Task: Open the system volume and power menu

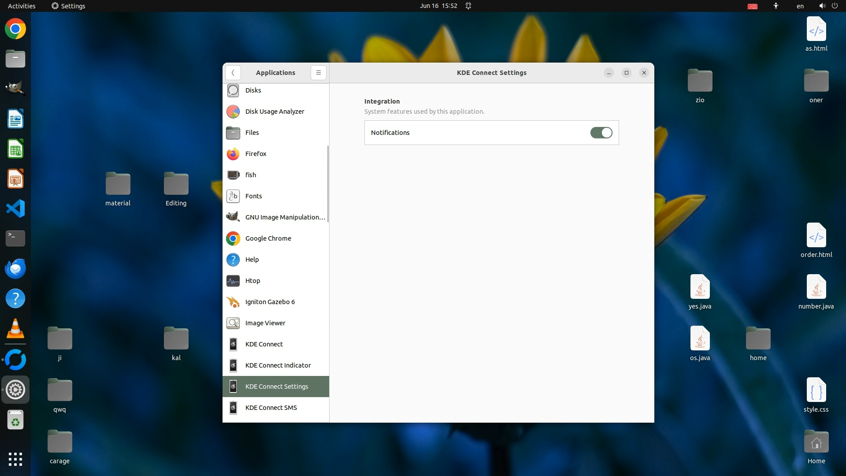Action: pyautogui.click(x=828, y=6)
